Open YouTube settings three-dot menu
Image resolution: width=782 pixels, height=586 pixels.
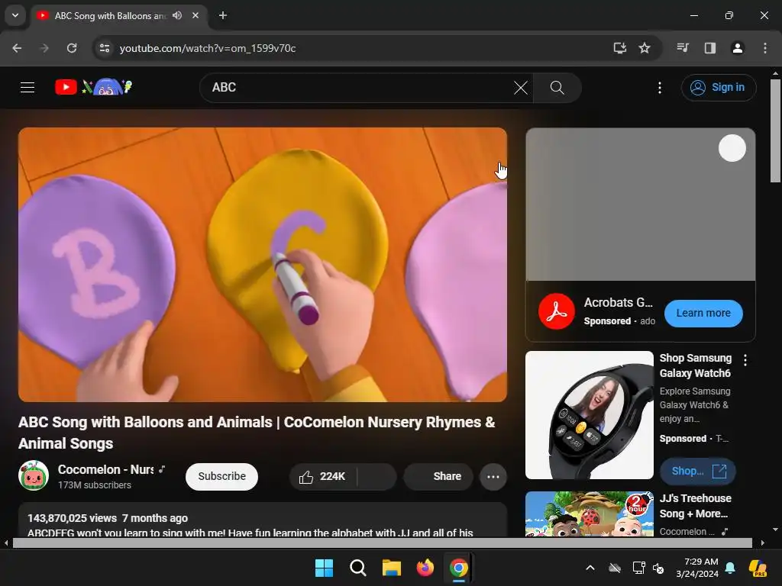point(659,89)
